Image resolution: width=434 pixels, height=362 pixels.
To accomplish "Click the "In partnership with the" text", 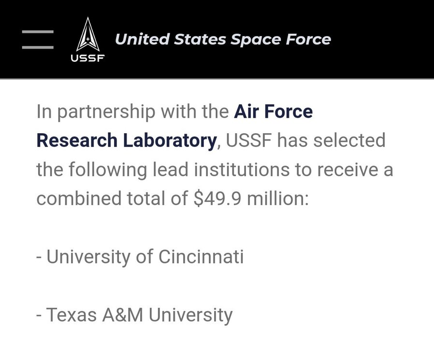I will (132, 111).
